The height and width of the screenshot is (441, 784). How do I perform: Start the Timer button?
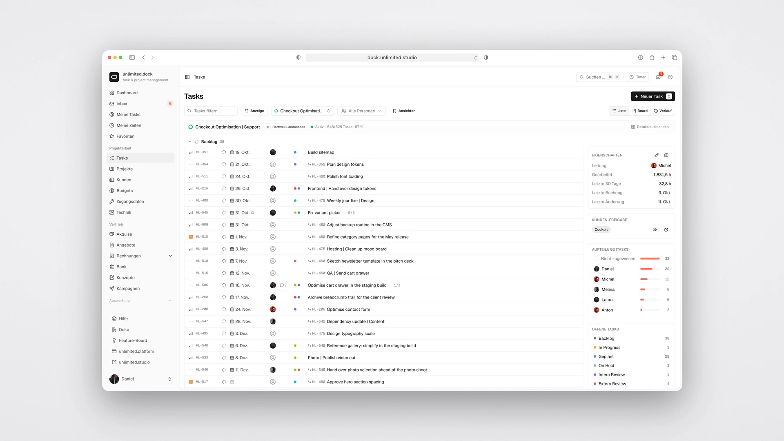tap(637, 77)
